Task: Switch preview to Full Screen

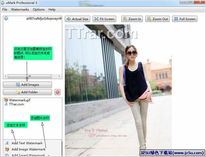Action: [x=185, y=19]
